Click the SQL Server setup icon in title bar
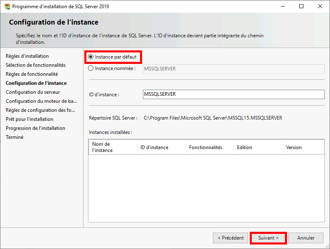The image size is (330, 249). pos(7,6)
